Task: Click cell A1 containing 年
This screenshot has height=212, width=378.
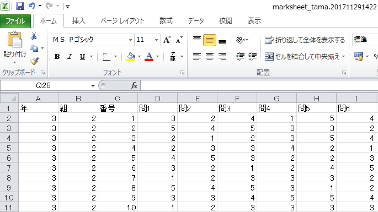Action: point(38,108)
